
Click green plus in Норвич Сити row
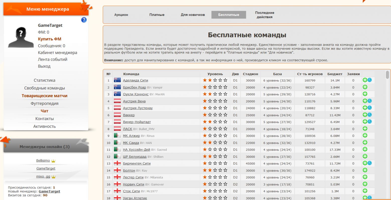pos(365,184)
